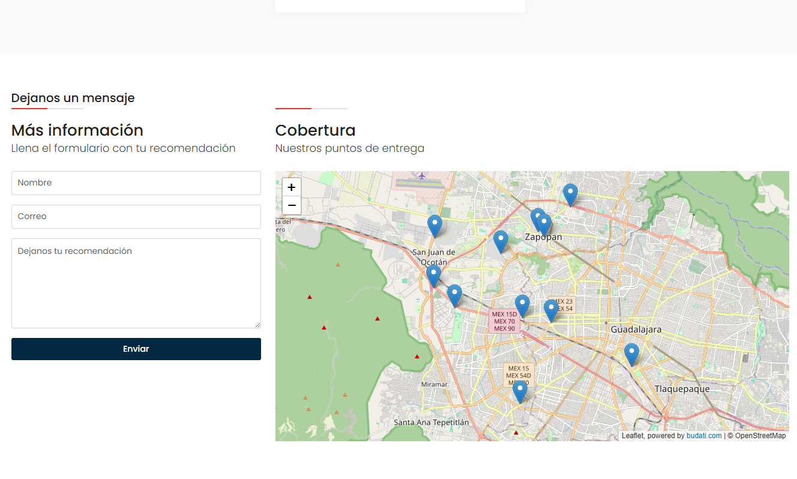Screen dimensions: 797x479
Task: Click the marker left of the Zapopan label
Action: tap(501, 242)
